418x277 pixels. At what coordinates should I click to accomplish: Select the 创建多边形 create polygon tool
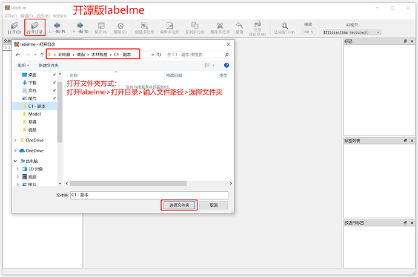[x=145, y=28]
